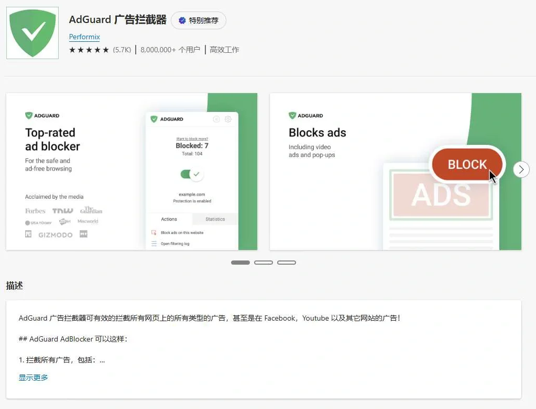Click the settings gear in AdGuard popup
This screenshot has height=409, width=536.
coord(228,119)
